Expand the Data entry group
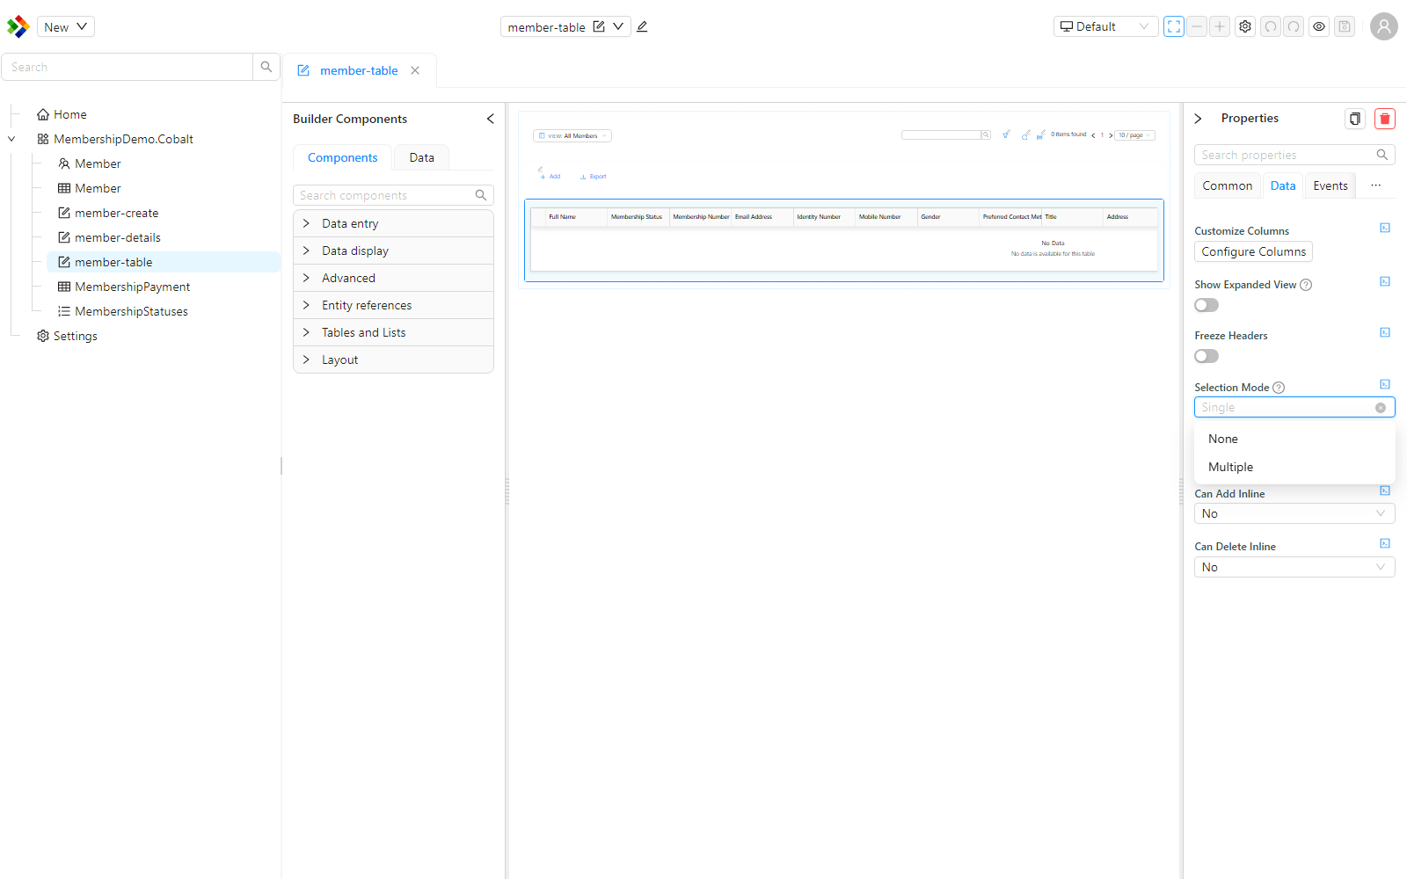The height and width of the screenshot is (879, 1407). [393, 223]
